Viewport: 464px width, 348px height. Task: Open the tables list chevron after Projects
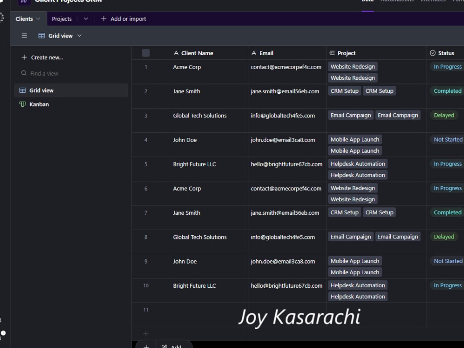click(86, 19)
